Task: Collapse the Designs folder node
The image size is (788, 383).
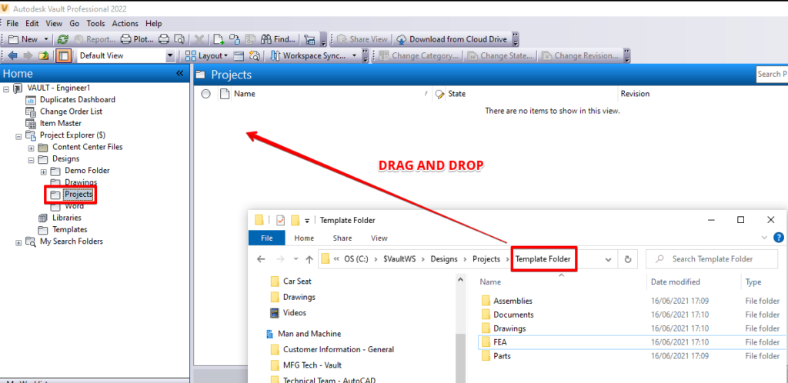Action: click(31, 160)
